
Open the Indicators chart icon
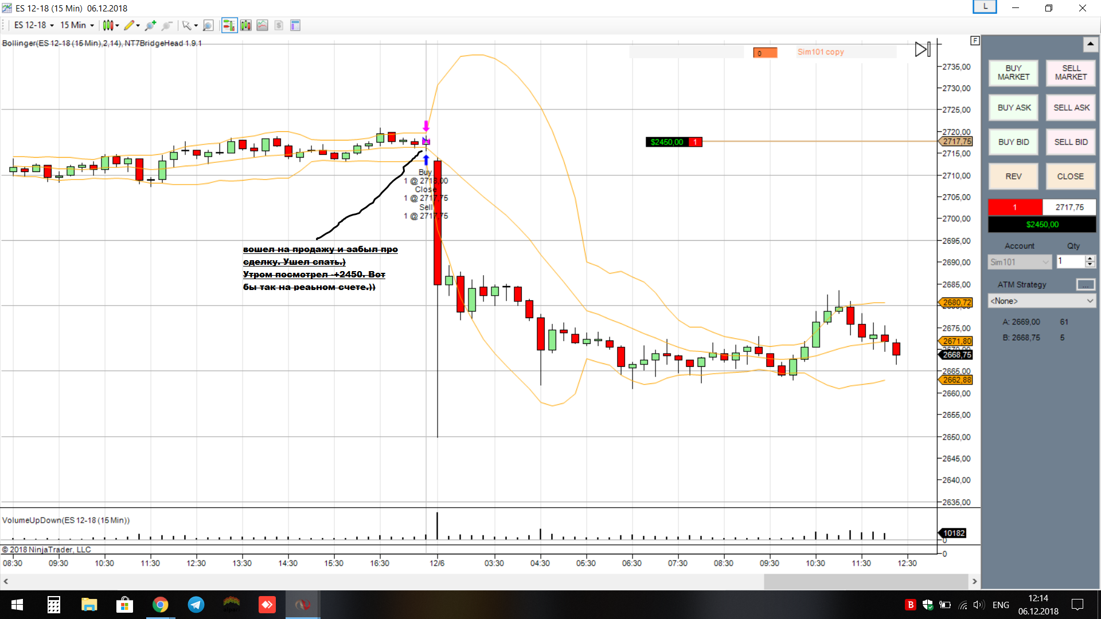(262, 25)
